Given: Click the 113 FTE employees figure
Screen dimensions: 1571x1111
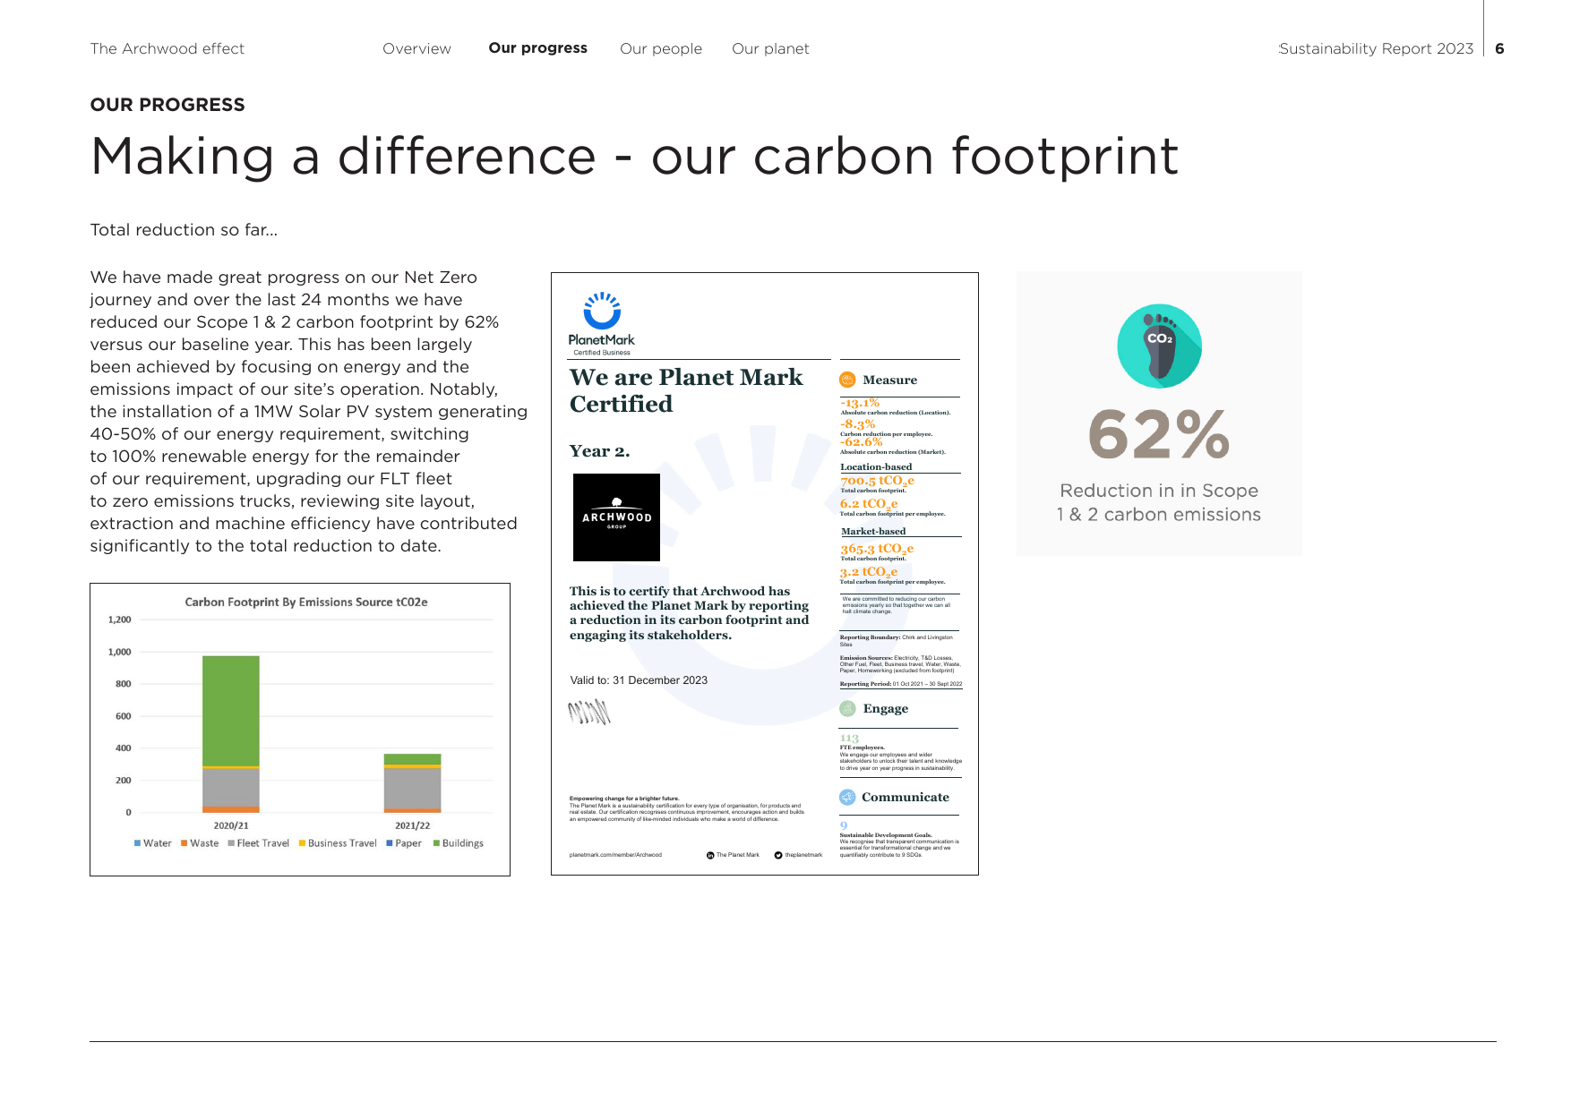Looking at the screenshot, I should coord(849,739).
